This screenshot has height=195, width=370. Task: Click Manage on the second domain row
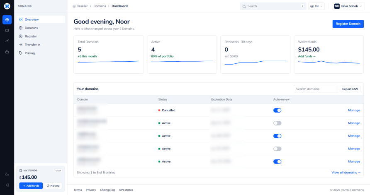coord(354,123)
